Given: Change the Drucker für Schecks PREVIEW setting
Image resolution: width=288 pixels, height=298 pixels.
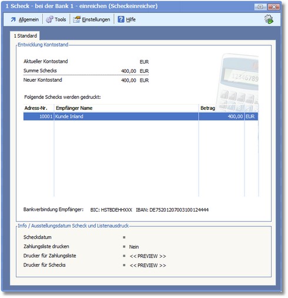Looking at the screenshot, I should 148,266.
